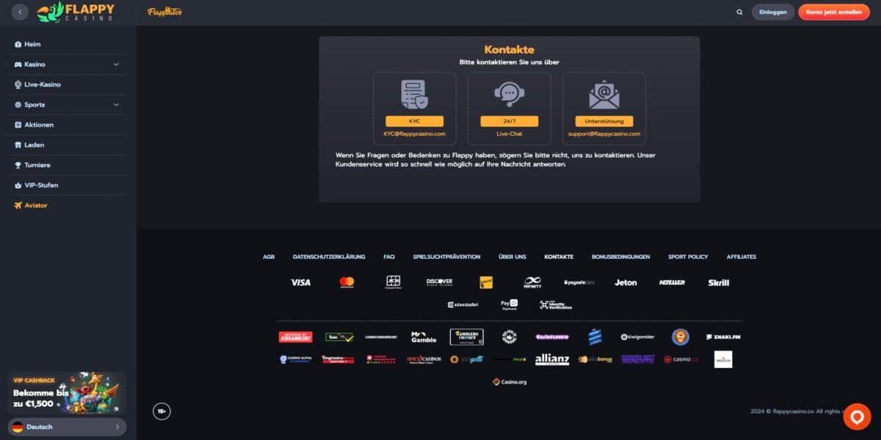Click the Flappy Casino logo
This screenshot has height=440, width=881.
(76, 12)
